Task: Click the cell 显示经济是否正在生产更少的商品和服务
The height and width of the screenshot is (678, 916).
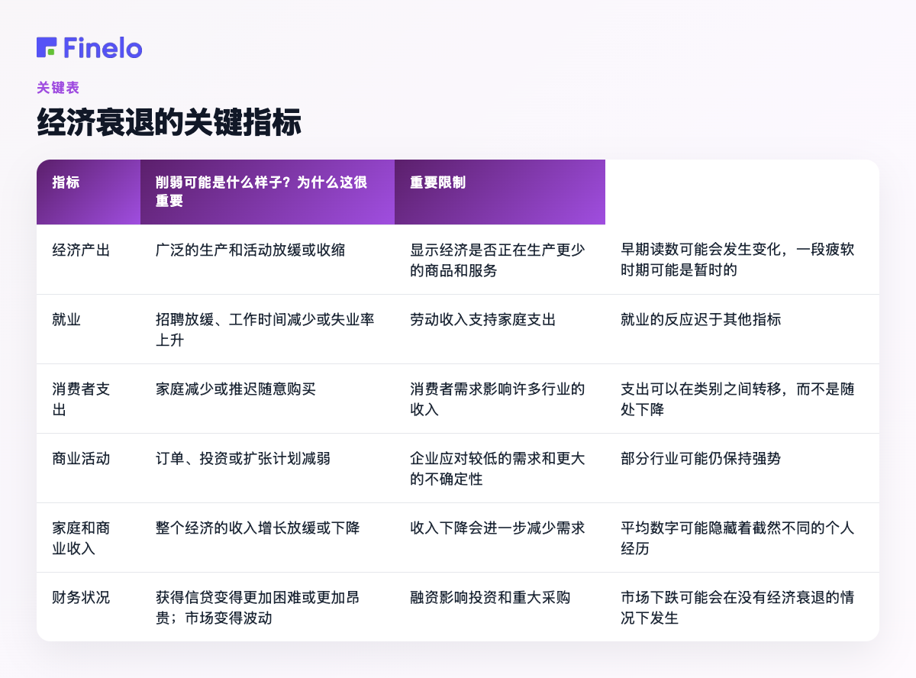Action: coord(500,260)
